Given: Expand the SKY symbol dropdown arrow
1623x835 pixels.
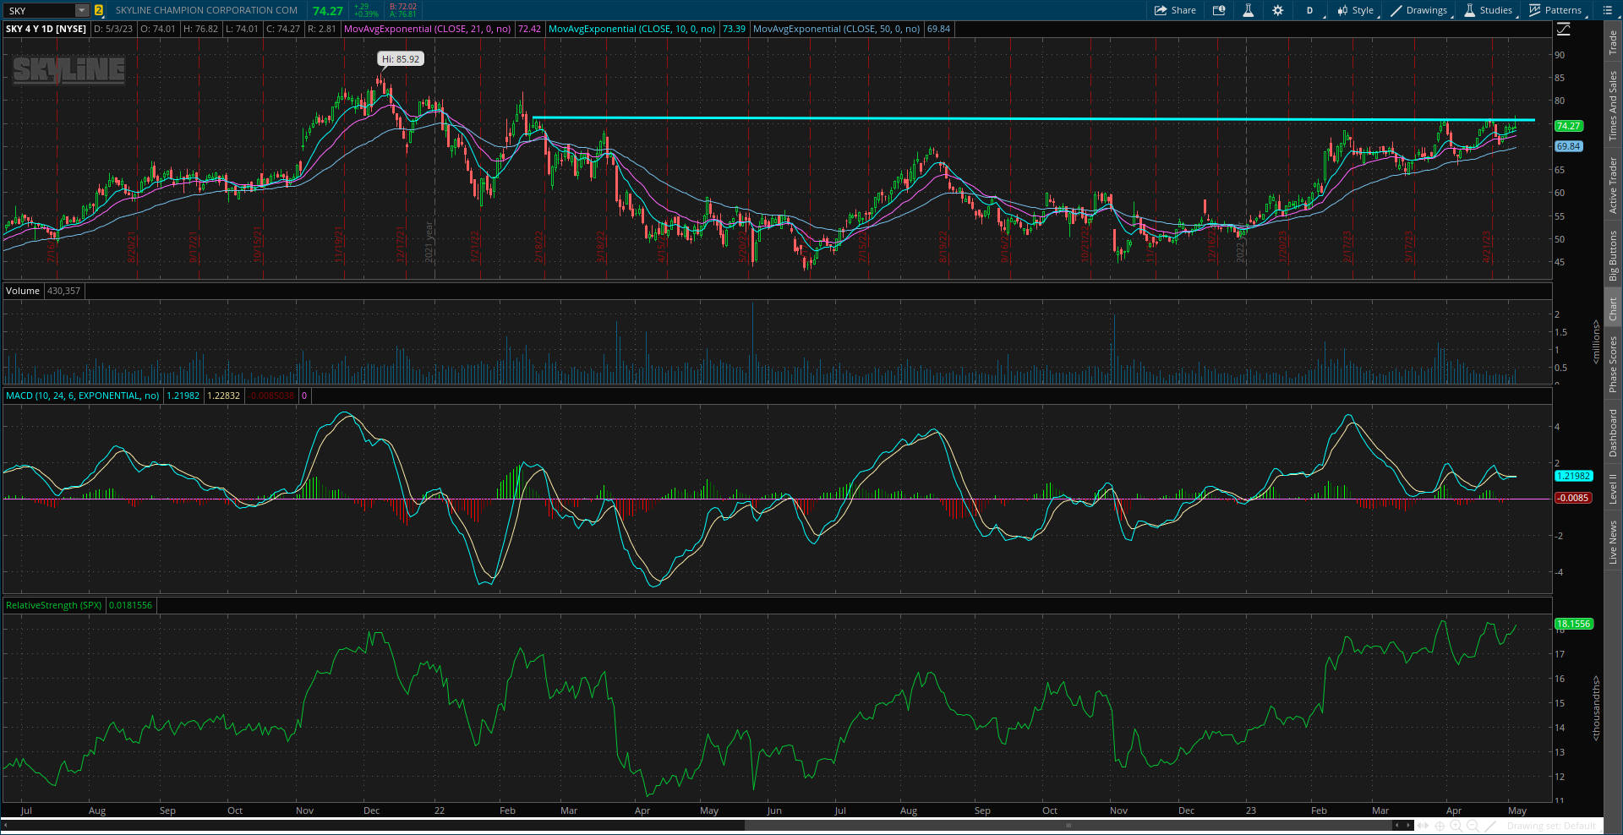Looking at the screenshot, I should pyautogui.click(x=82, y=10).
